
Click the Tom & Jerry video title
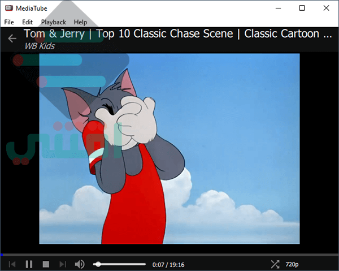[x=178, y=34]
